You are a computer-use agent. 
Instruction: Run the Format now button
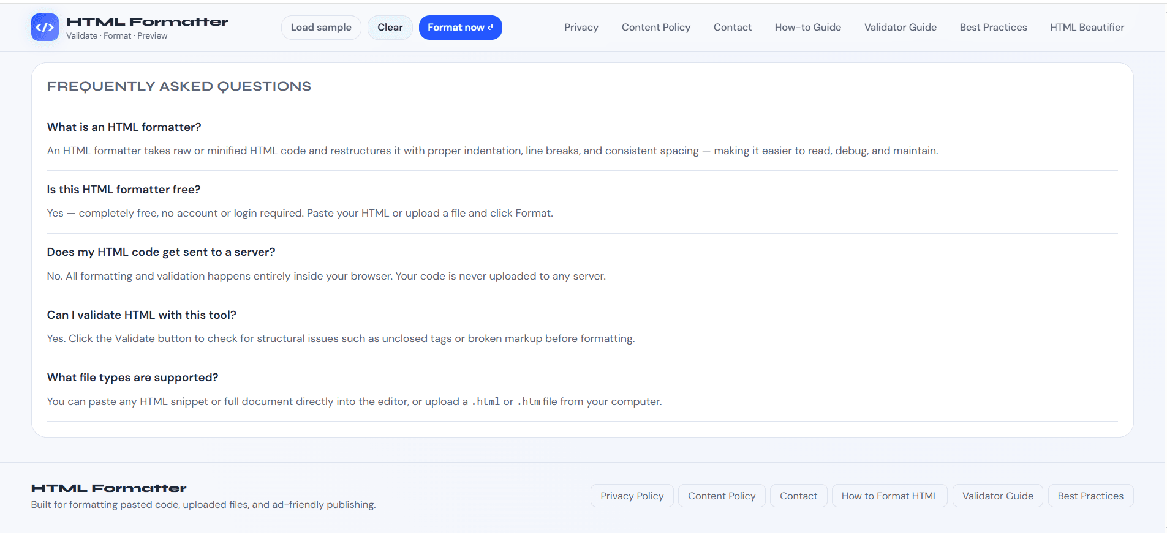pos(461,28)
